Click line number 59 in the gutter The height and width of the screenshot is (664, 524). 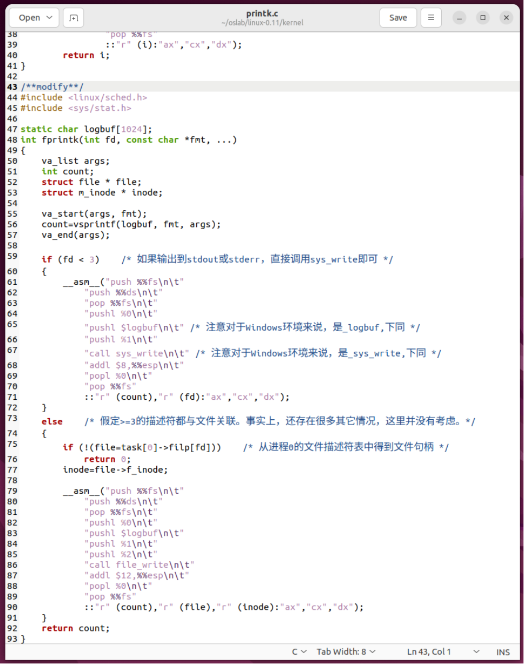point(12,256)
